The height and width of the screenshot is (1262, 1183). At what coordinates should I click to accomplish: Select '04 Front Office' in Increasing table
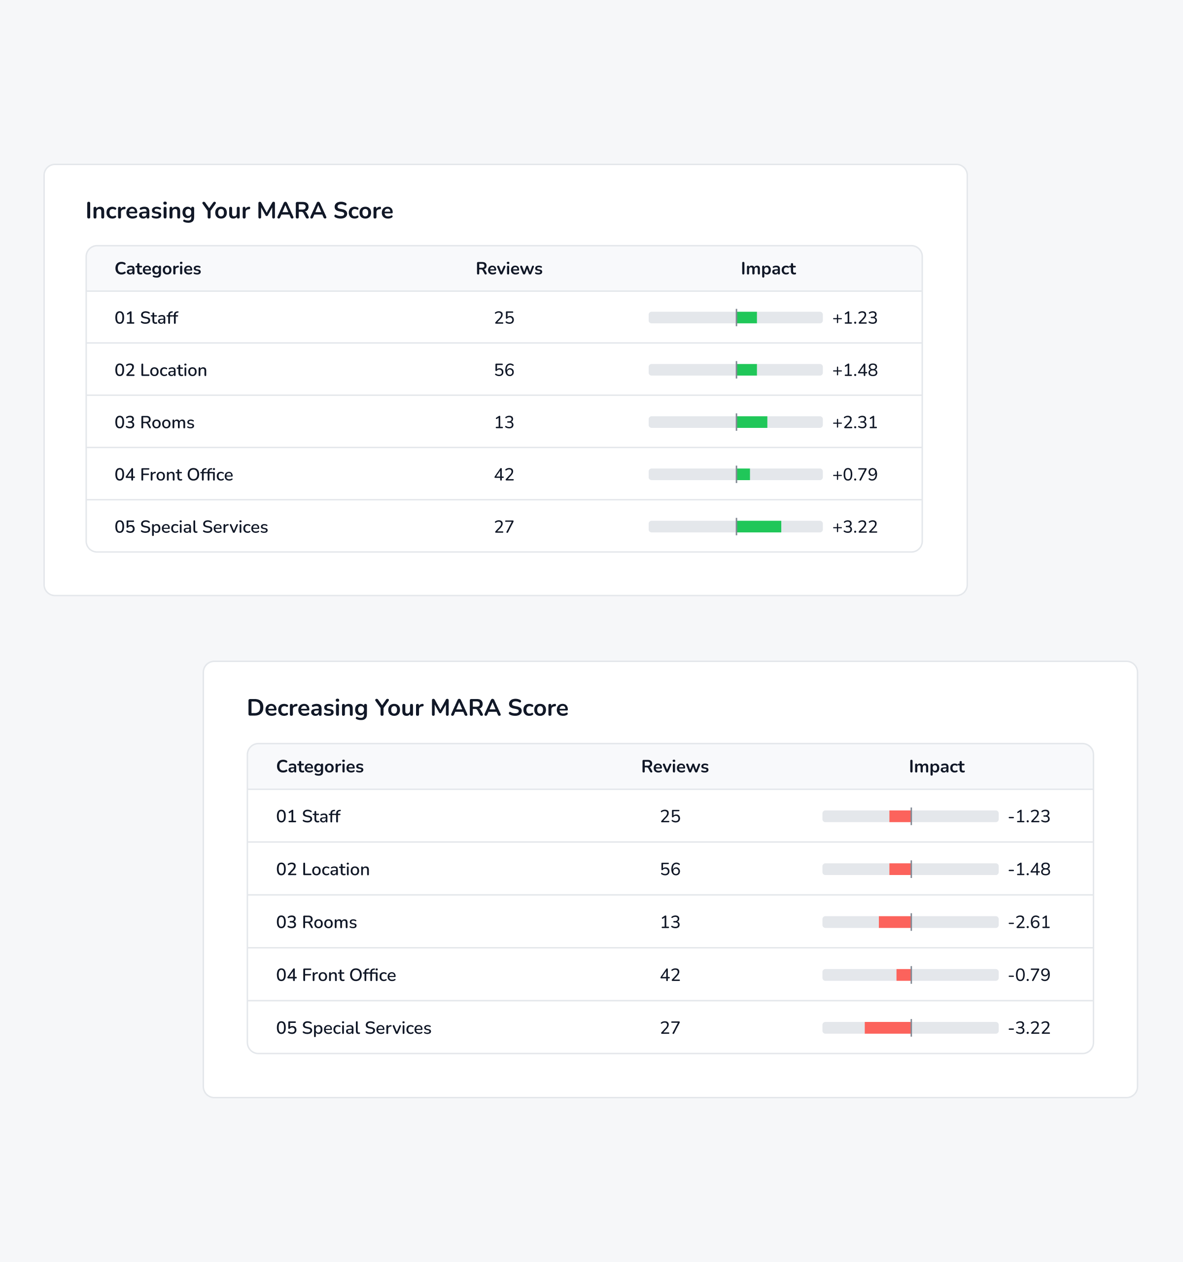pos(174,474)
